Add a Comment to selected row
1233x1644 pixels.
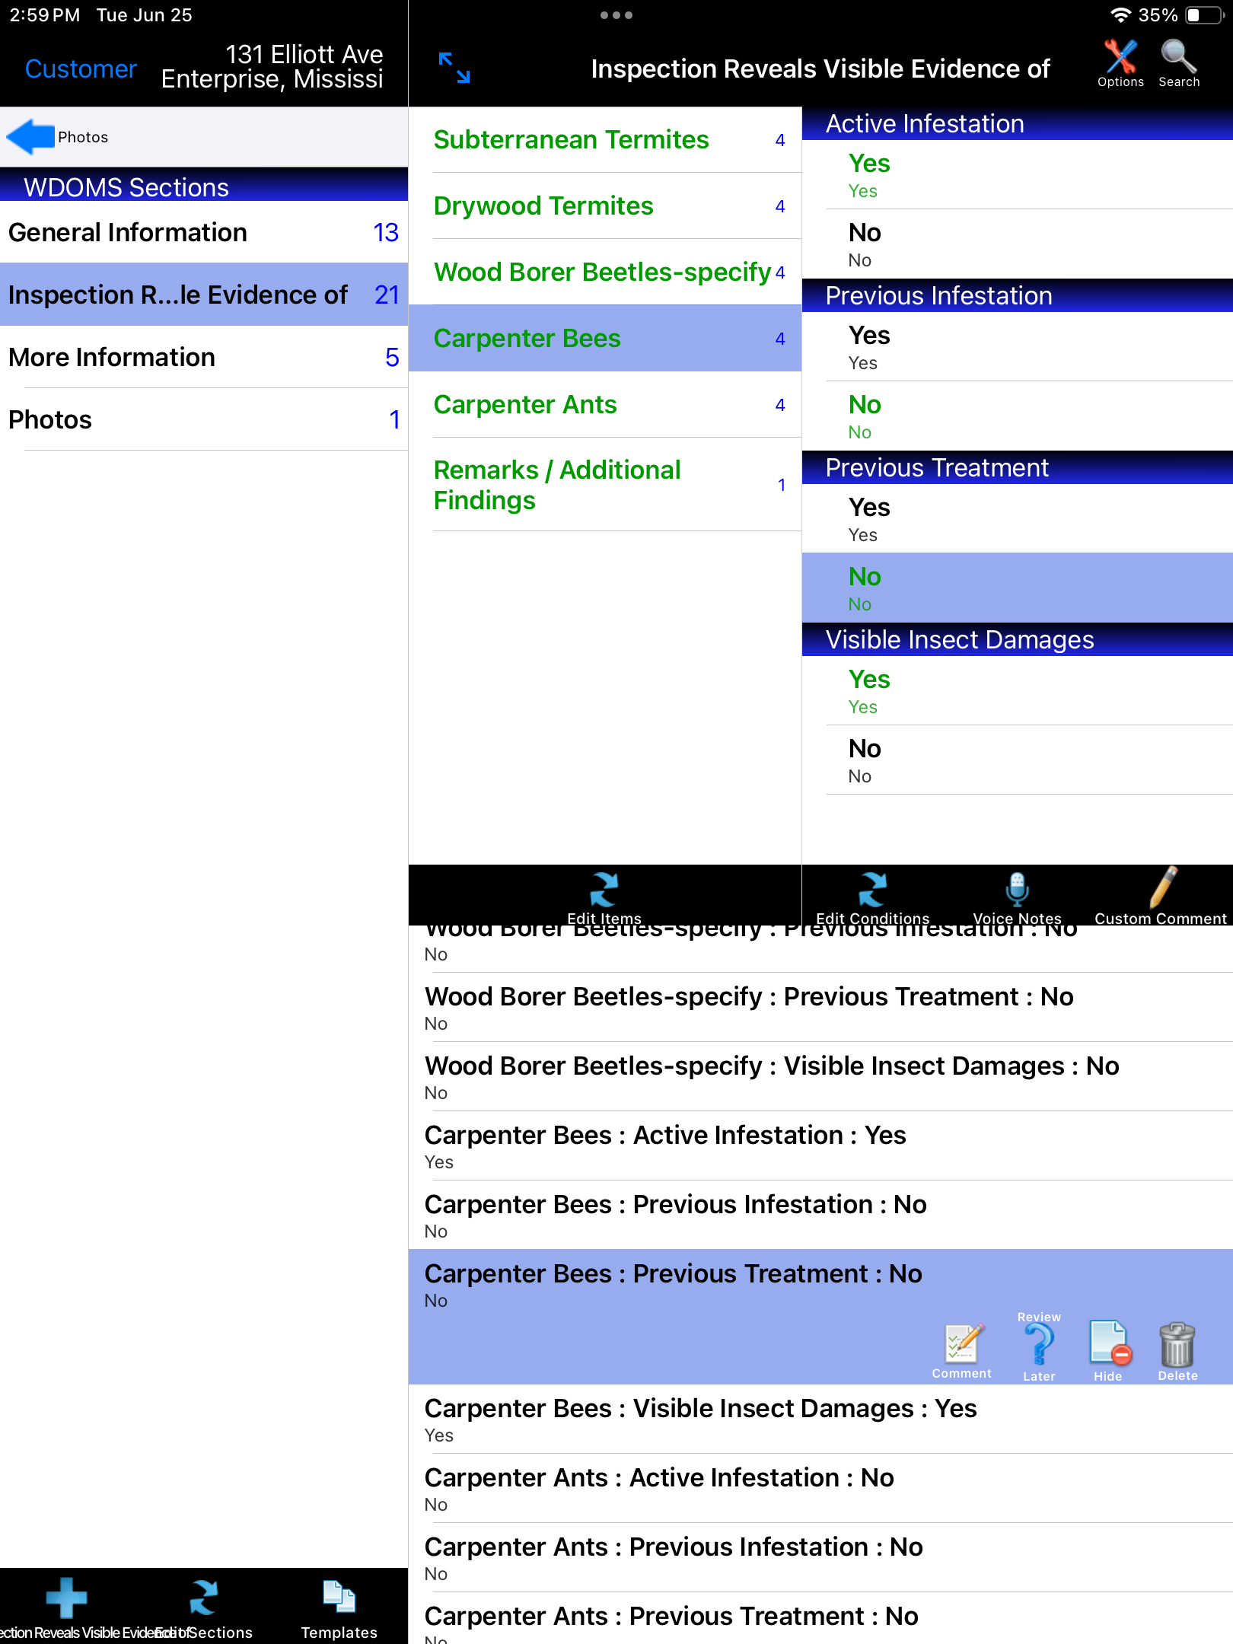(x=962, y=1351)
